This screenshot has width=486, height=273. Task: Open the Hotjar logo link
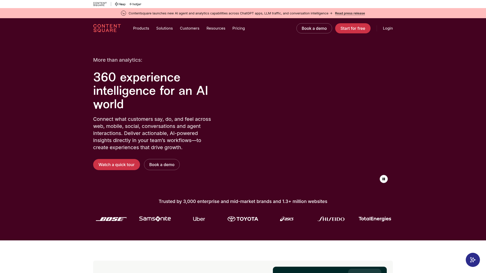click(x=135, y=4)
